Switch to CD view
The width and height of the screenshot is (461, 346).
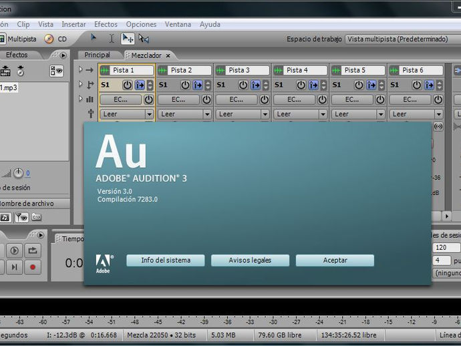56,39
